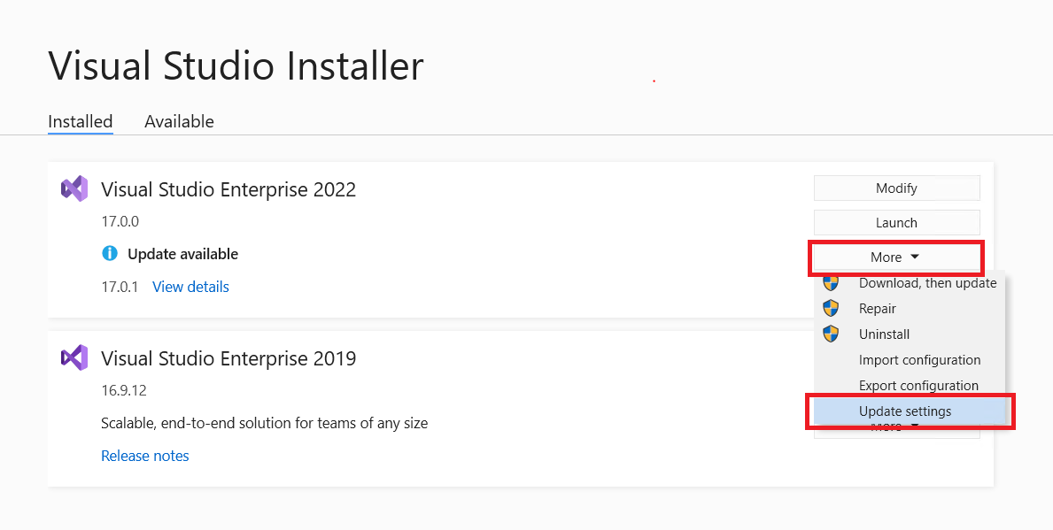Switch to the Installed tab

80,121
